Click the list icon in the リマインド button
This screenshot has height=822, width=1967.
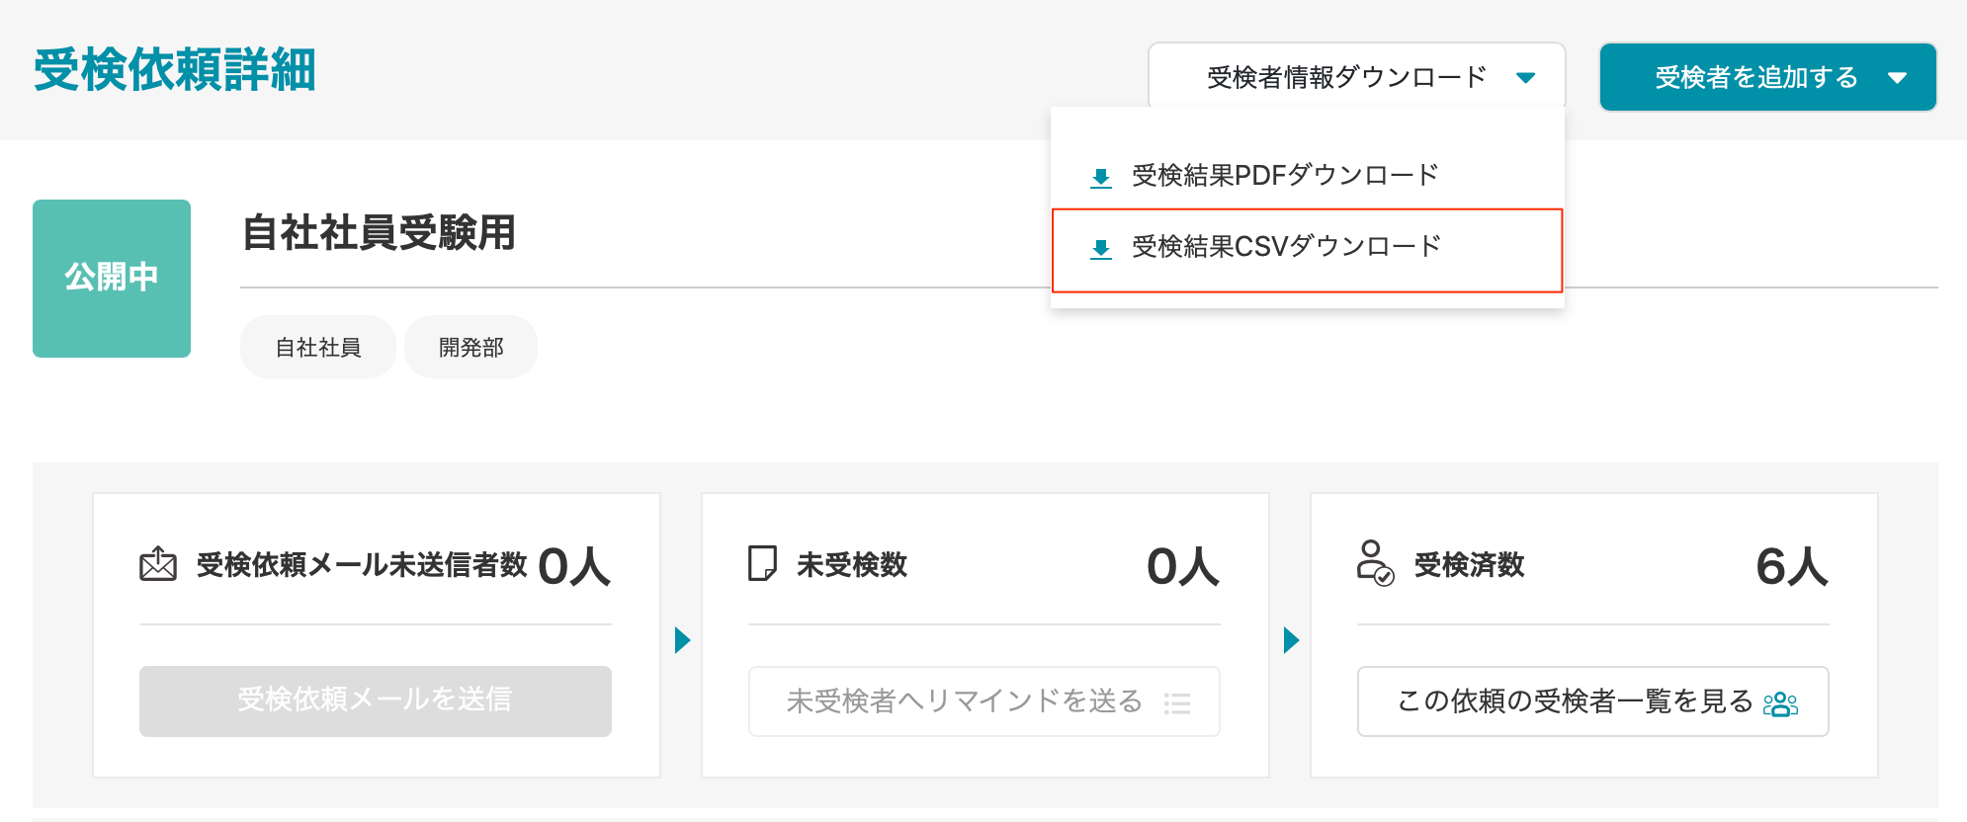[1179, 702]
